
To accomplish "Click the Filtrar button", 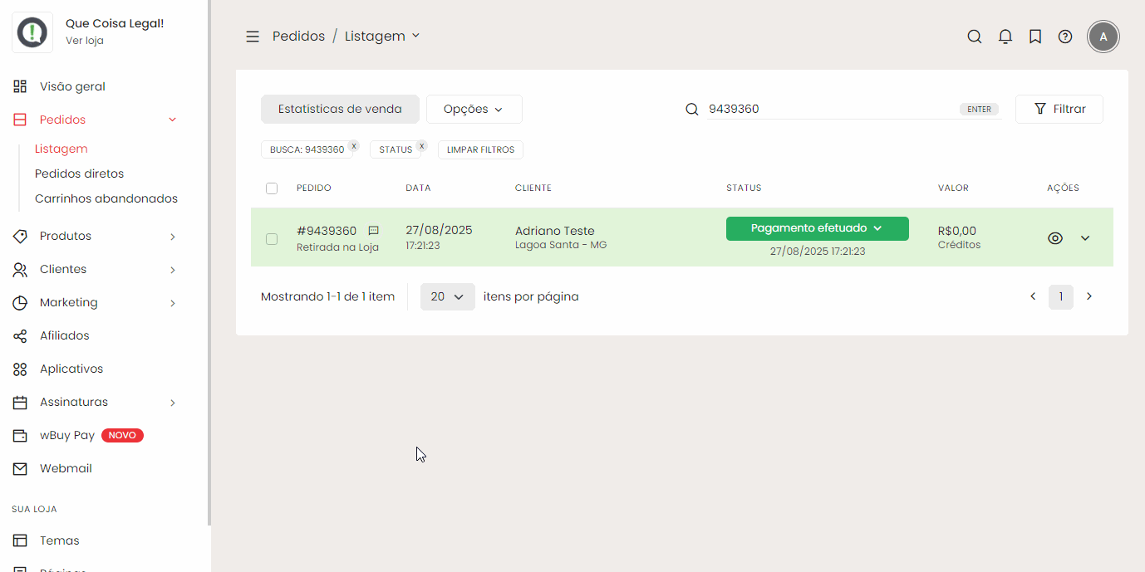I will pyautogui.click(x=1059, y=110).
